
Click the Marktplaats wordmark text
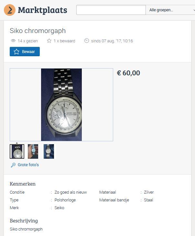(42, 10)
